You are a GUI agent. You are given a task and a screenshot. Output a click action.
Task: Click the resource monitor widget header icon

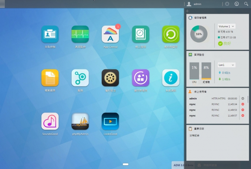pyautogui.click(x=190, y=54)
